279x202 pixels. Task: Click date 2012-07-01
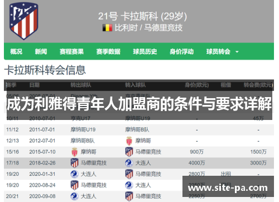click(42, 141)
